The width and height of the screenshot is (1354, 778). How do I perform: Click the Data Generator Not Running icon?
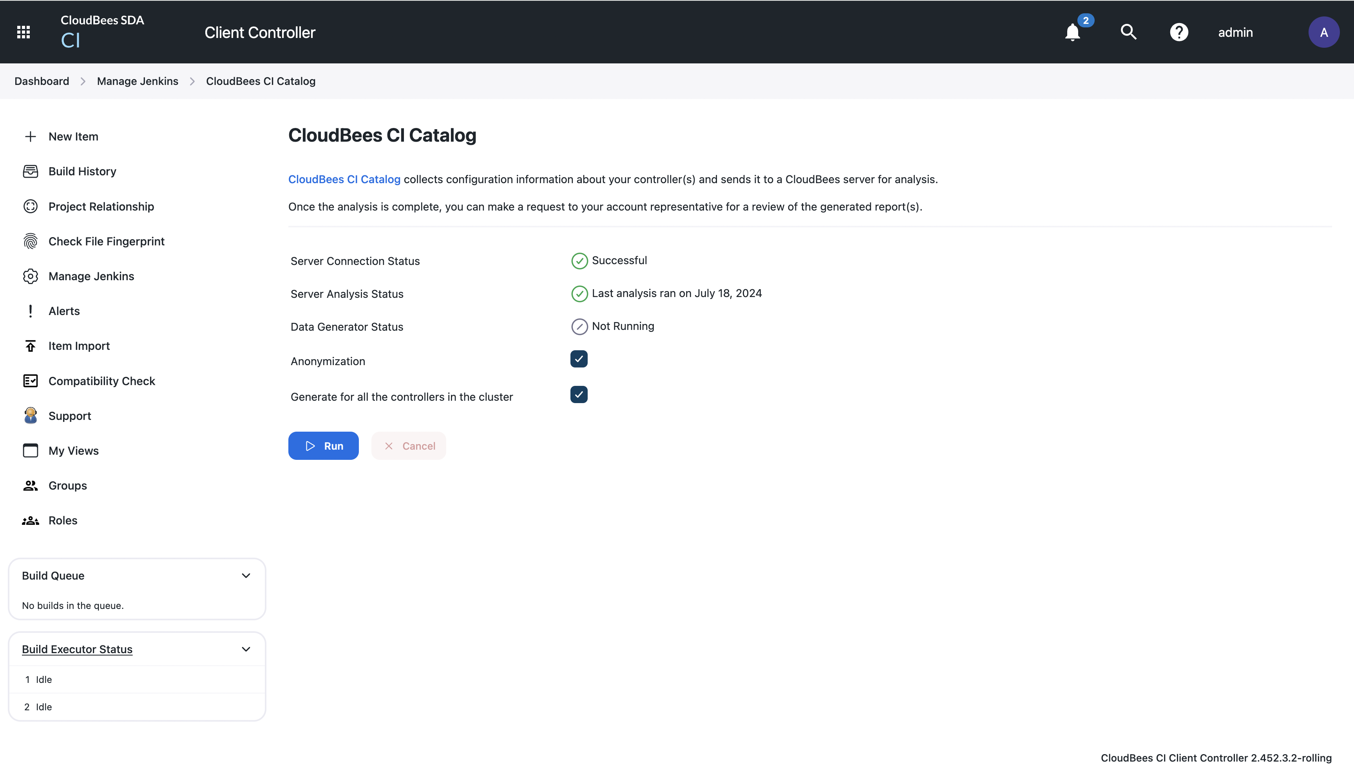coord(579,326)
